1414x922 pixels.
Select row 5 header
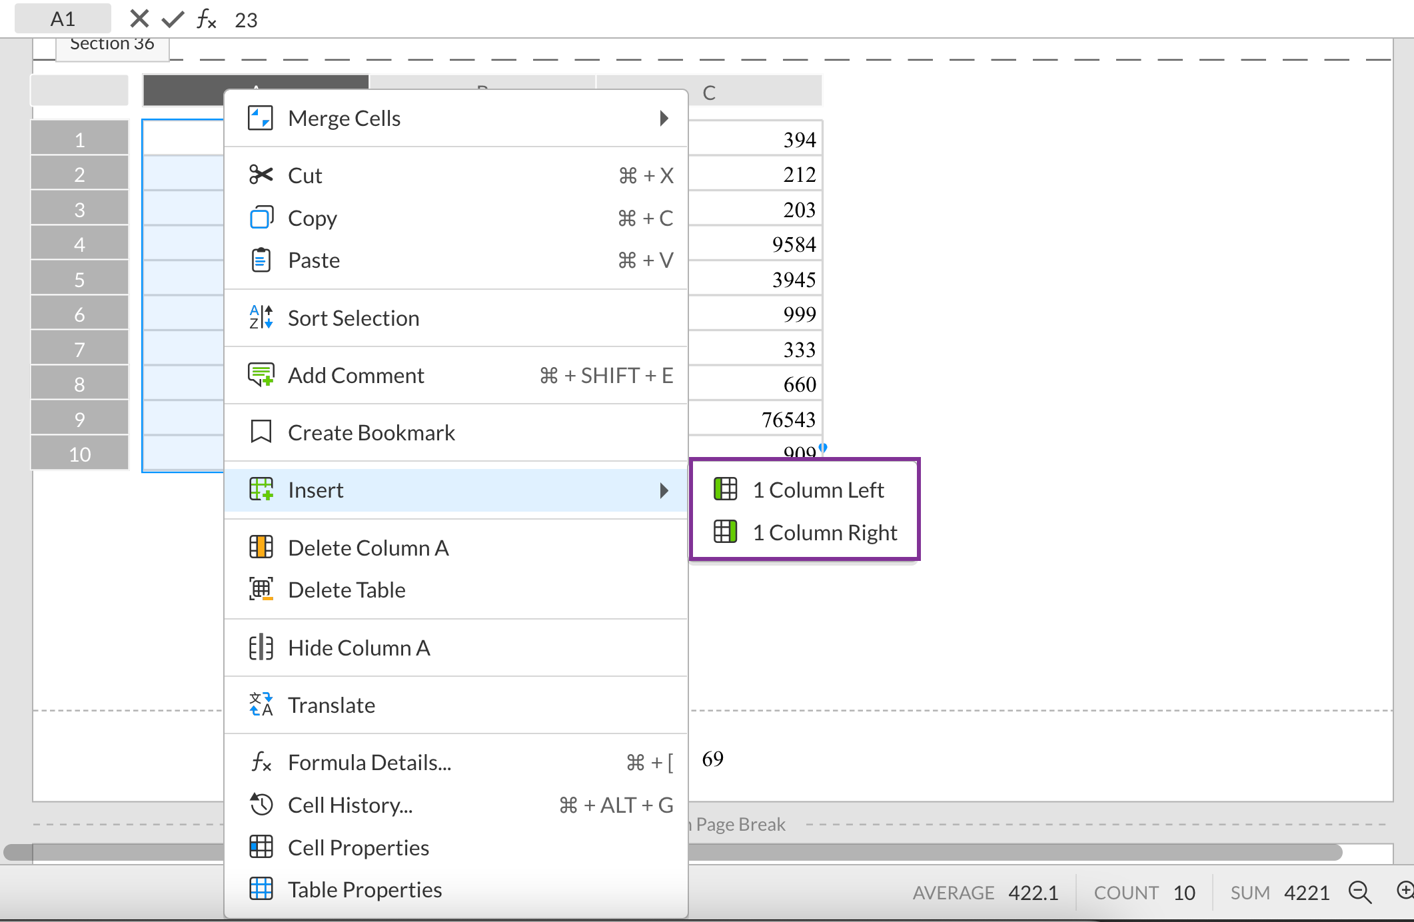point(79,279)
